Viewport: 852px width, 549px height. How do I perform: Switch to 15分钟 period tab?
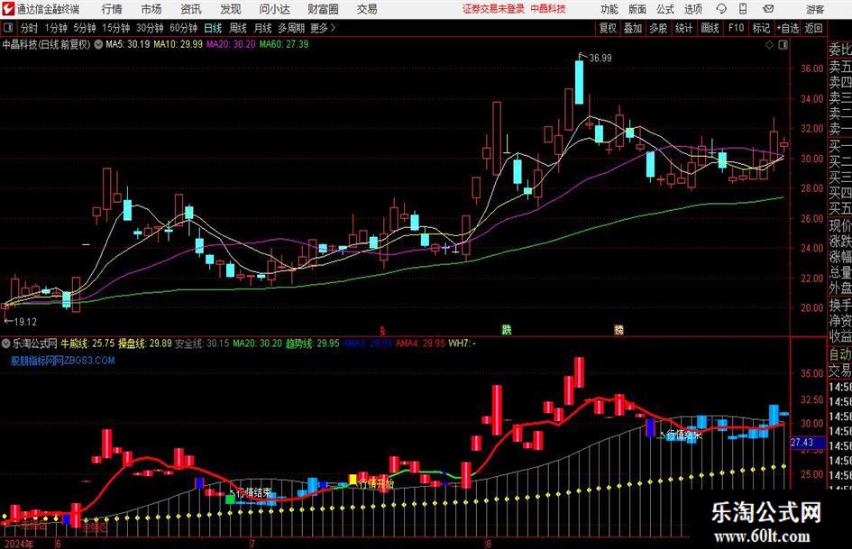[x=115, y=28]
